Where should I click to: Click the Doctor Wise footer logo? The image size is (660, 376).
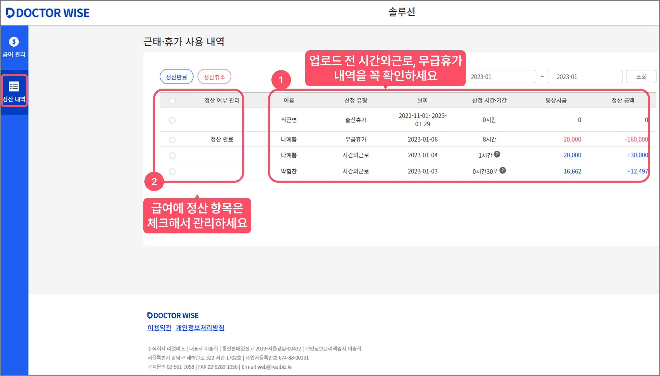pos(173,315)
